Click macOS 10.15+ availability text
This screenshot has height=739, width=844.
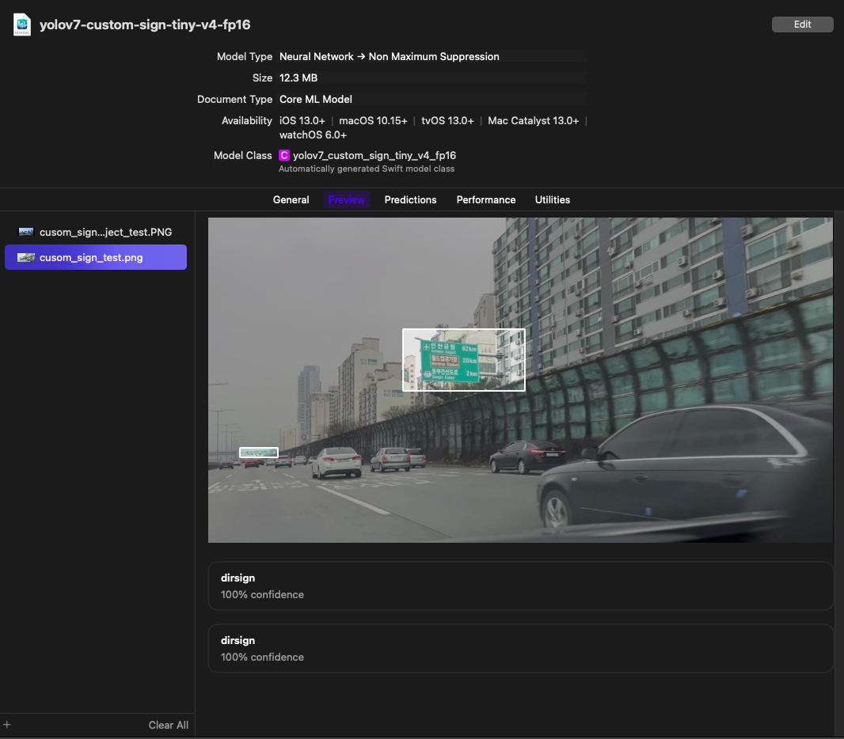[x=373, y=120]
